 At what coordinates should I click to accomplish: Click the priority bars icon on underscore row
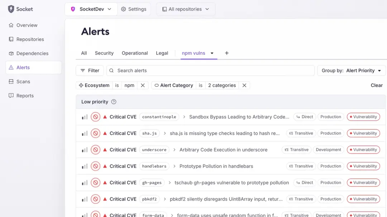pyautogui.click(x=85, y=150)
